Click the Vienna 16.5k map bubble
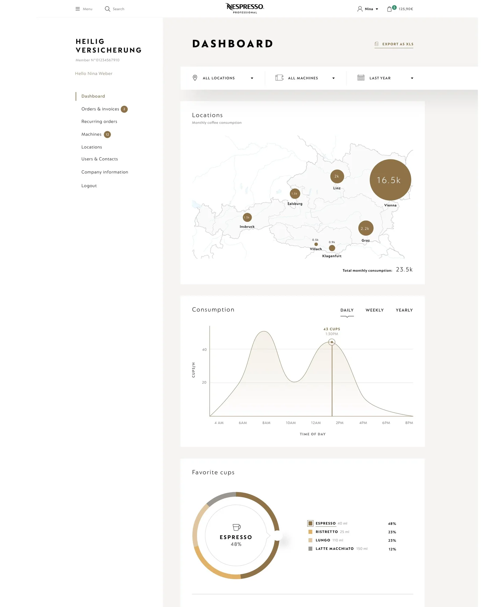489x607 pixels. [390, 180]
